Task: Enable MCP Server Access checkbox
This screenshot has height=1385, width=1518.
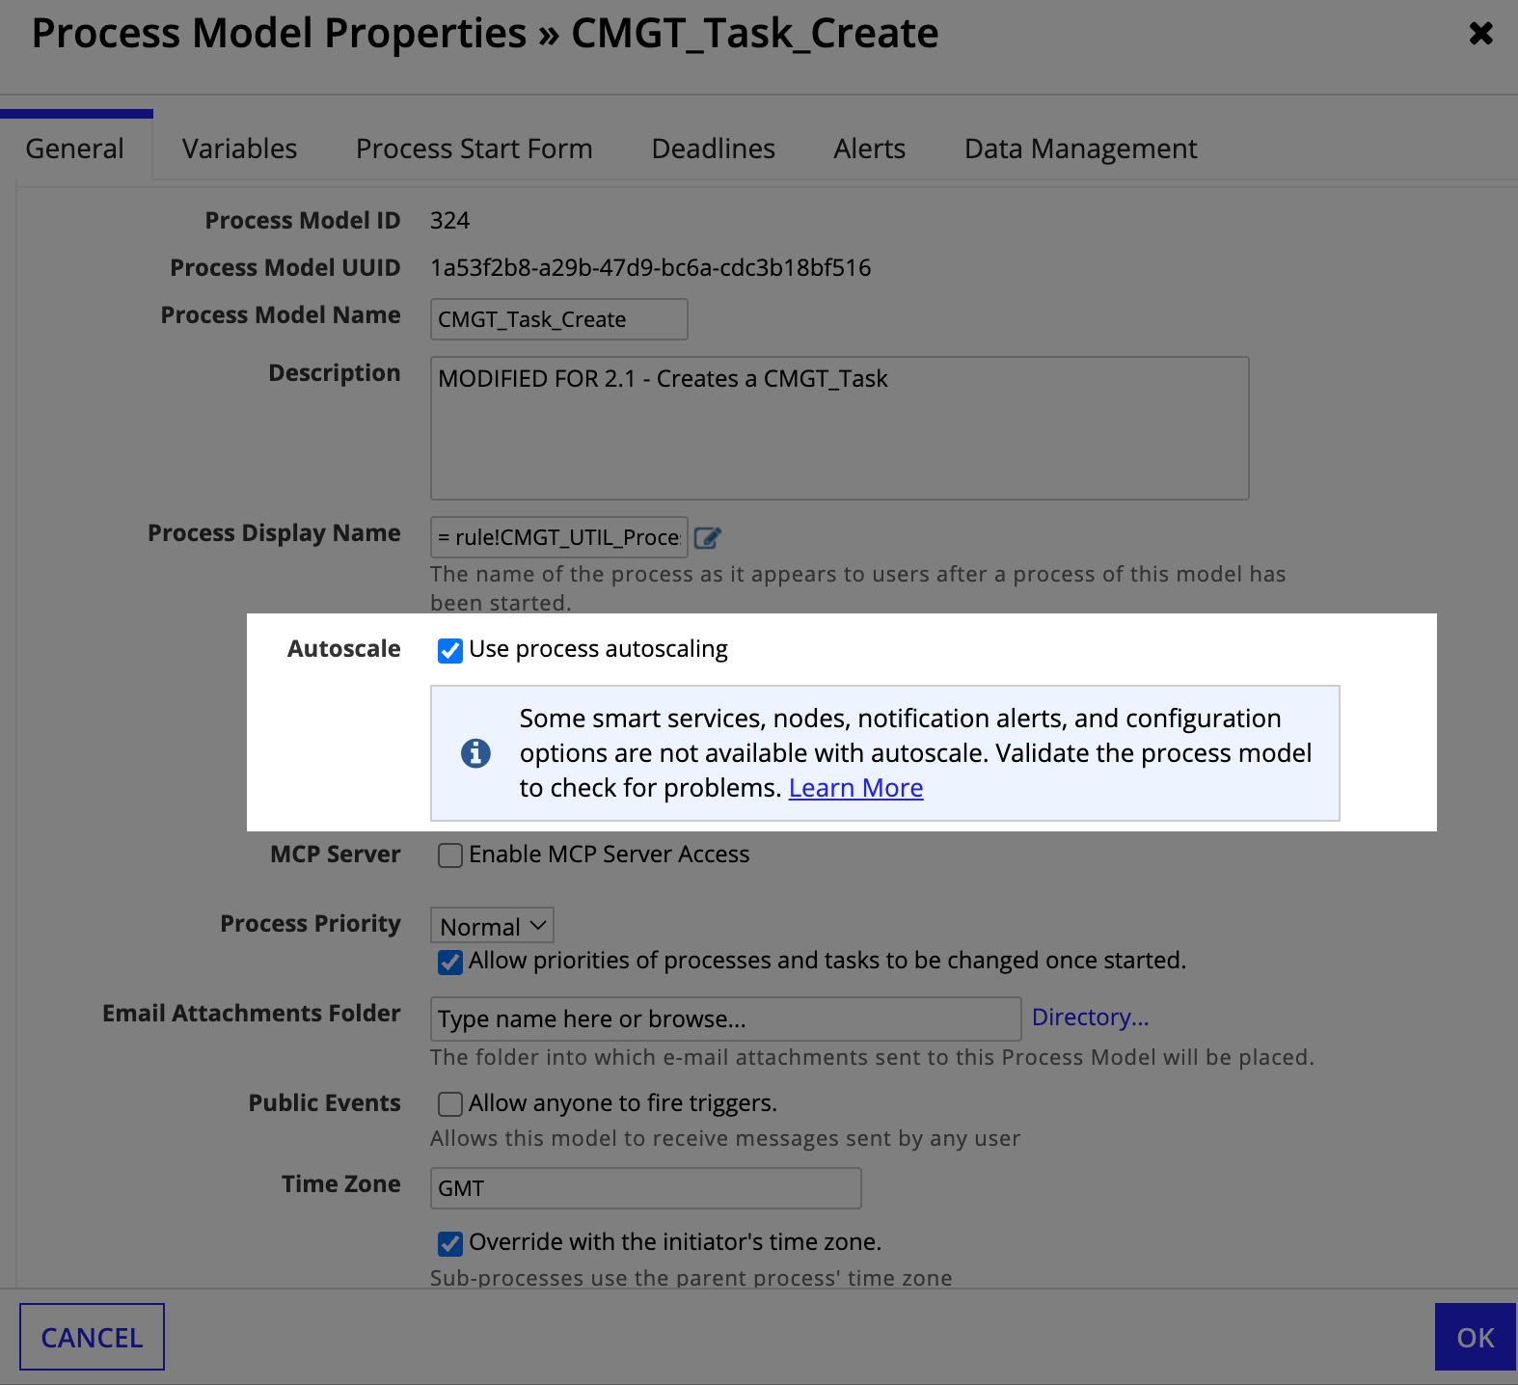Action: tap(450, 855)
